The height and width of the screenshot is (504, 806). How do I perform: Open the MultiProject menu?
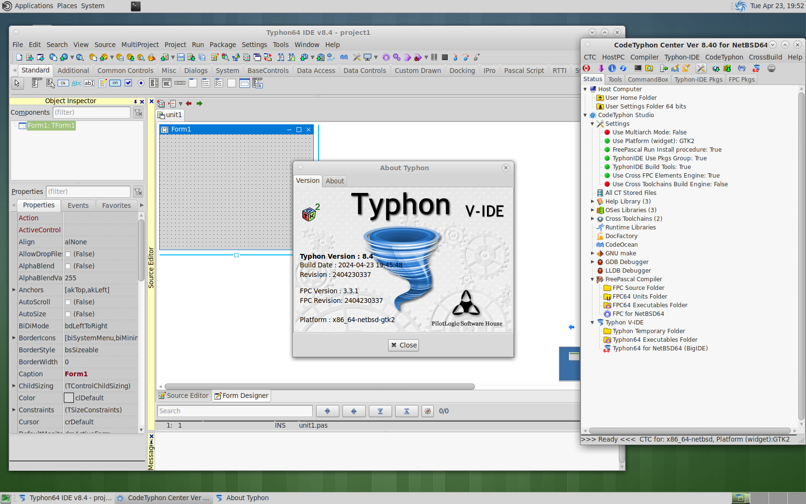(140, 45)
